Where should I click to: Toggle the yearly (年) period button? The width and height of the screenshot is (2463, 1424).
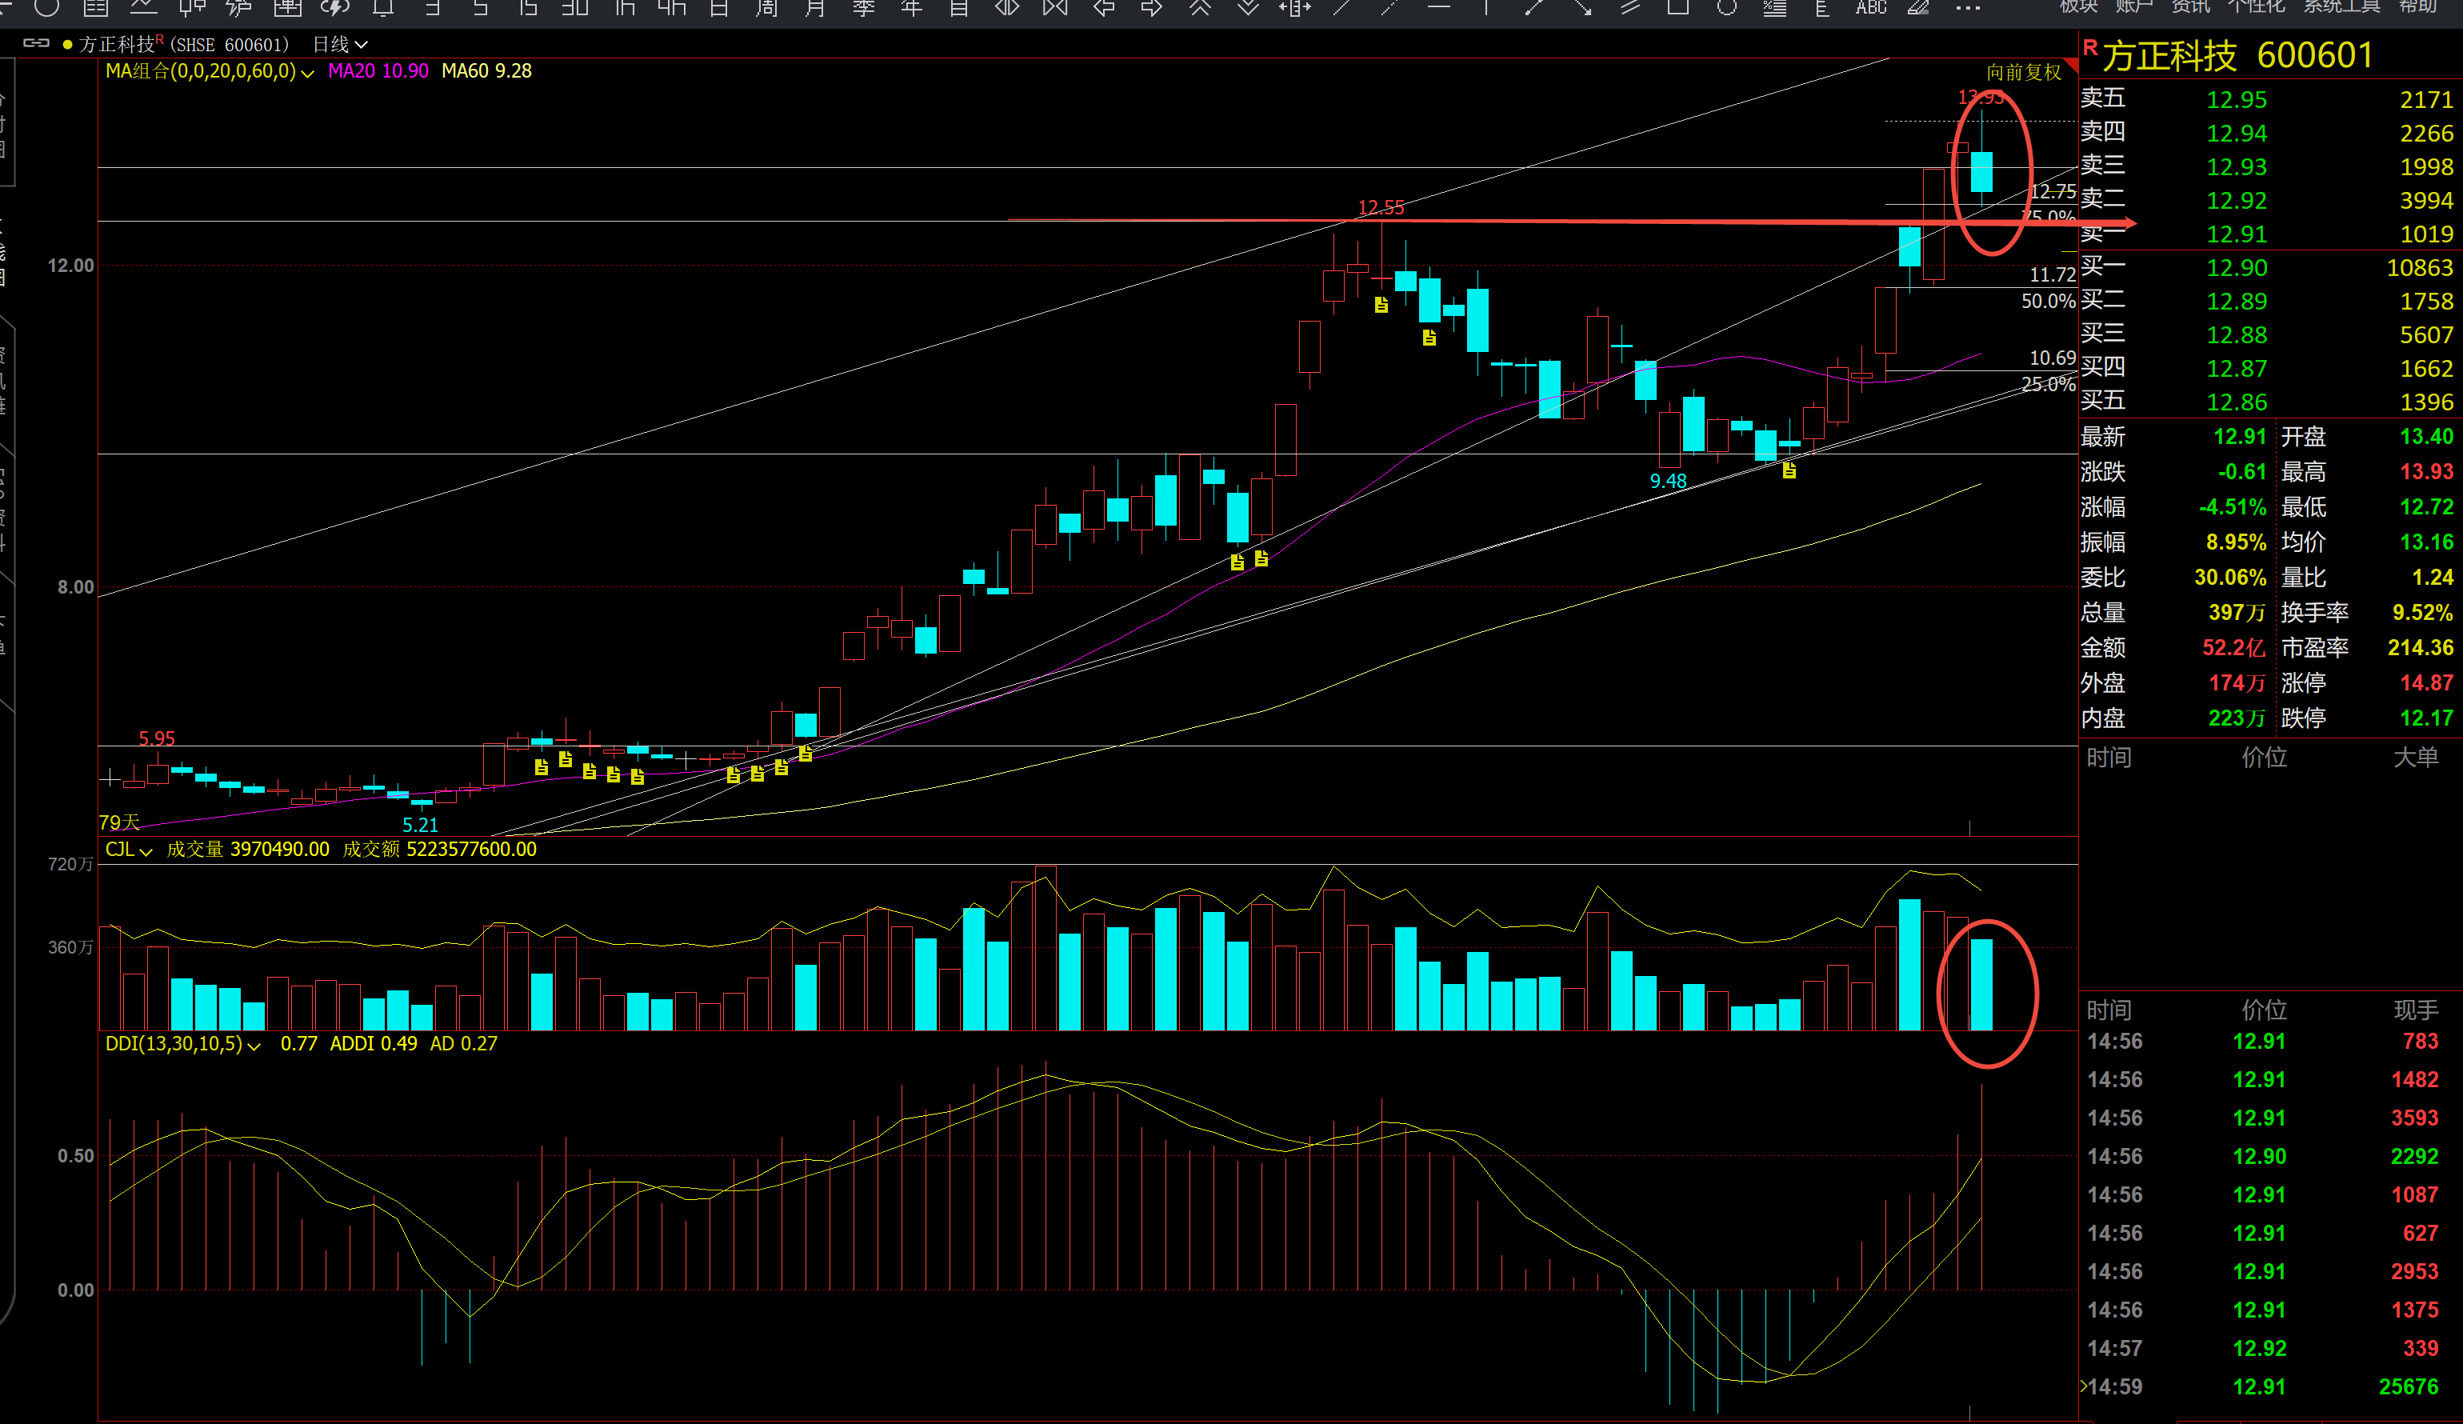pos(911,8)
